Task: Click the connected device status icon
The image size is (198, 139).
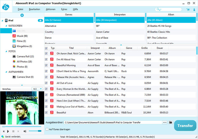Action: pos(2,137)
